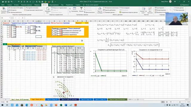
Task: Open Word from the taskbar
Action: pyautogui.click(x=66, y=105)
